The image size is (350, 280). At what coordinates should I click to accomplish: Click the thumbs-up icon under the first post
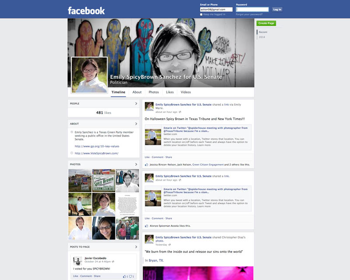pos(147,164)
